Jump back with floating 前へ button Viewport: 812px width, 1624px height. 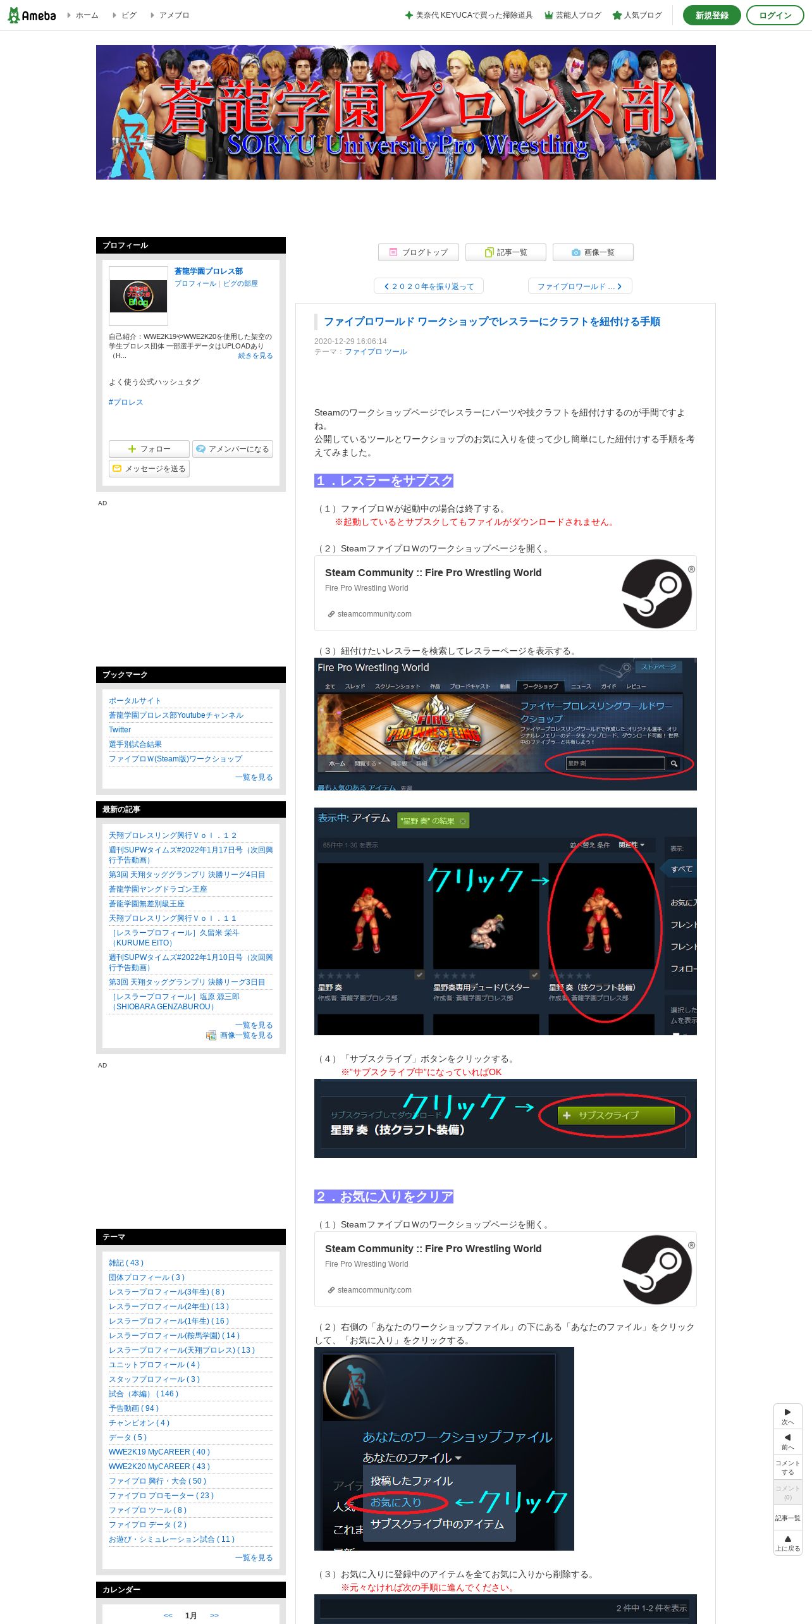788,1442
